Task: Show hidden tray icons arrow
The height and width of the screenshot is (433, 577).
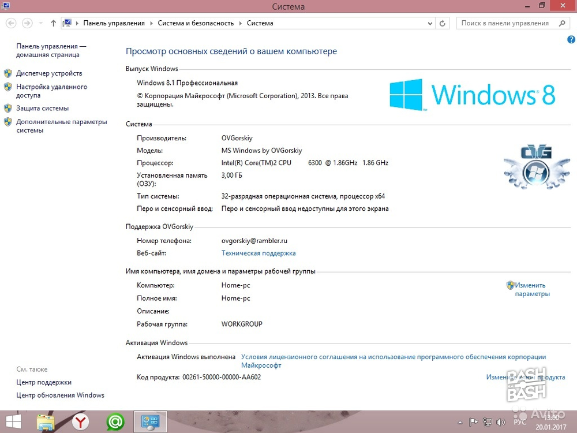Action: point(460,423)
